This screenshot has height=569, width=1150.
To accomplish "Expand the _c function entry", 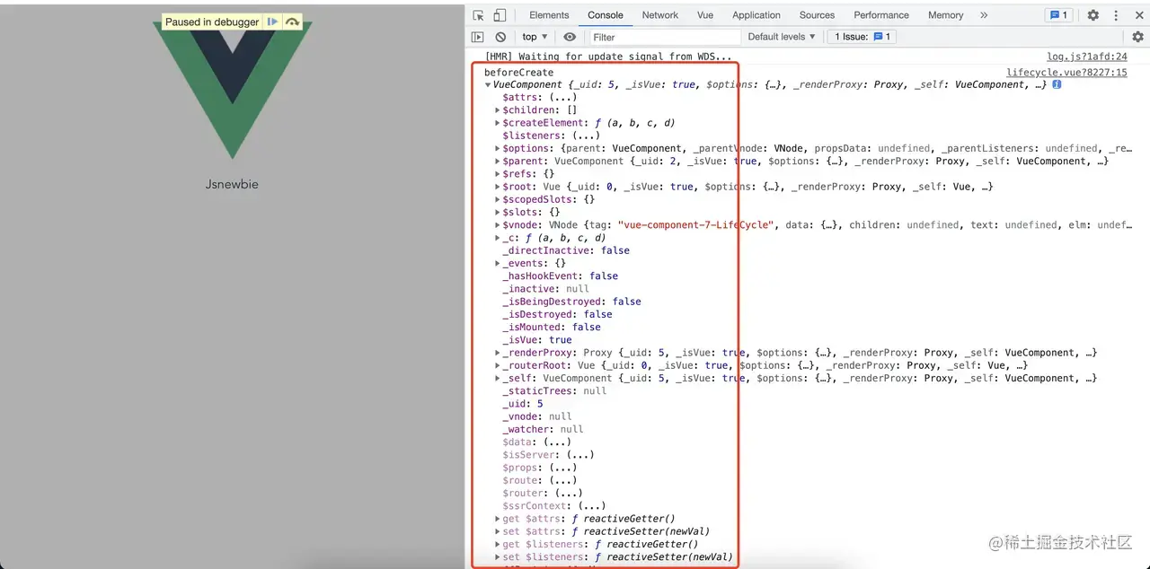I will [x=498, y=238].
